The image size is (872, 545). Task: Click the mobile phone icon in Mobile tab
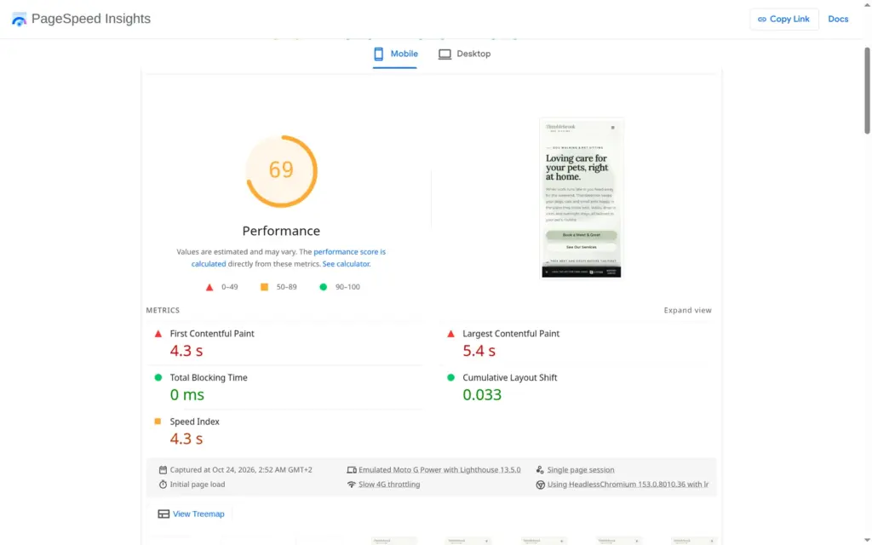click(x=379, y=54)
